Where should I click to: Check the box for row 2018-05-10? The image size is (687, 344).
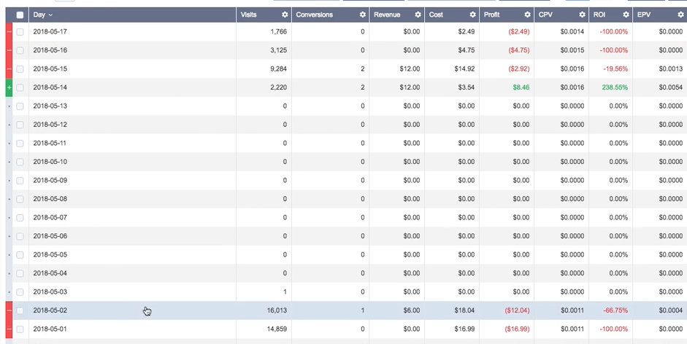tap(20, 162)
